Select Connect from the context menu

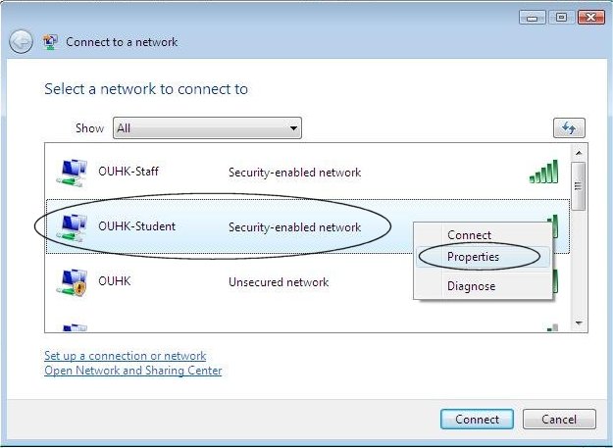(469, 235)
